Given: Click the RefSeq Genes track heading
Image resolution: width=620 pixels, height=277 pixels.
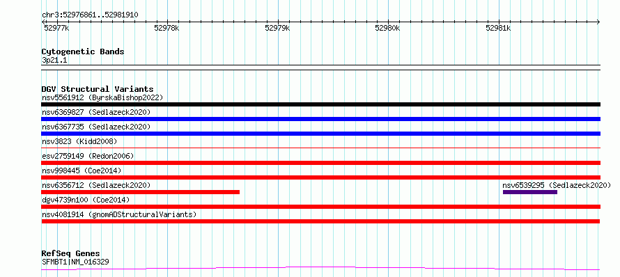Looking at the screenshot, I should click(70, 253).
